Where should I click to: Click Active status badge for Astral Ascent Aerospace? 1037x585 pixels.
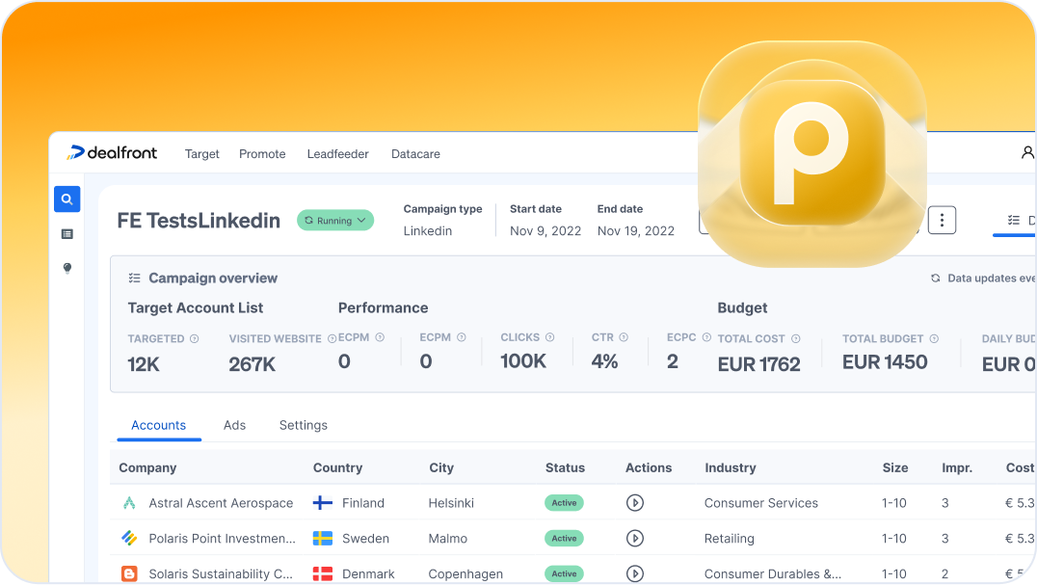(x=564, y=503)
